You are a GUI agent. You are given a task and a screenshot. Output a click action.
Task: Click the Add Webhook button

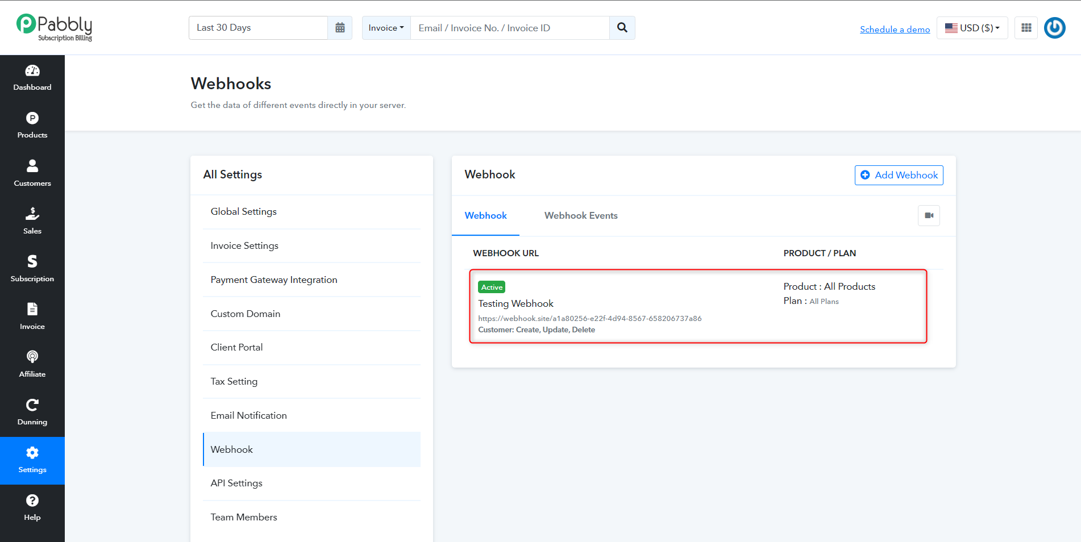899,175
